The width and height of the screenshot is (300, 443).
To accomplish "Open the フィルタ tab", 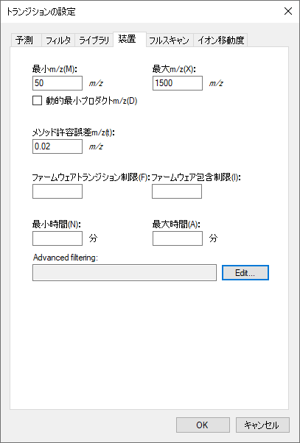I will pyautogui.click(x=58, y=40).
